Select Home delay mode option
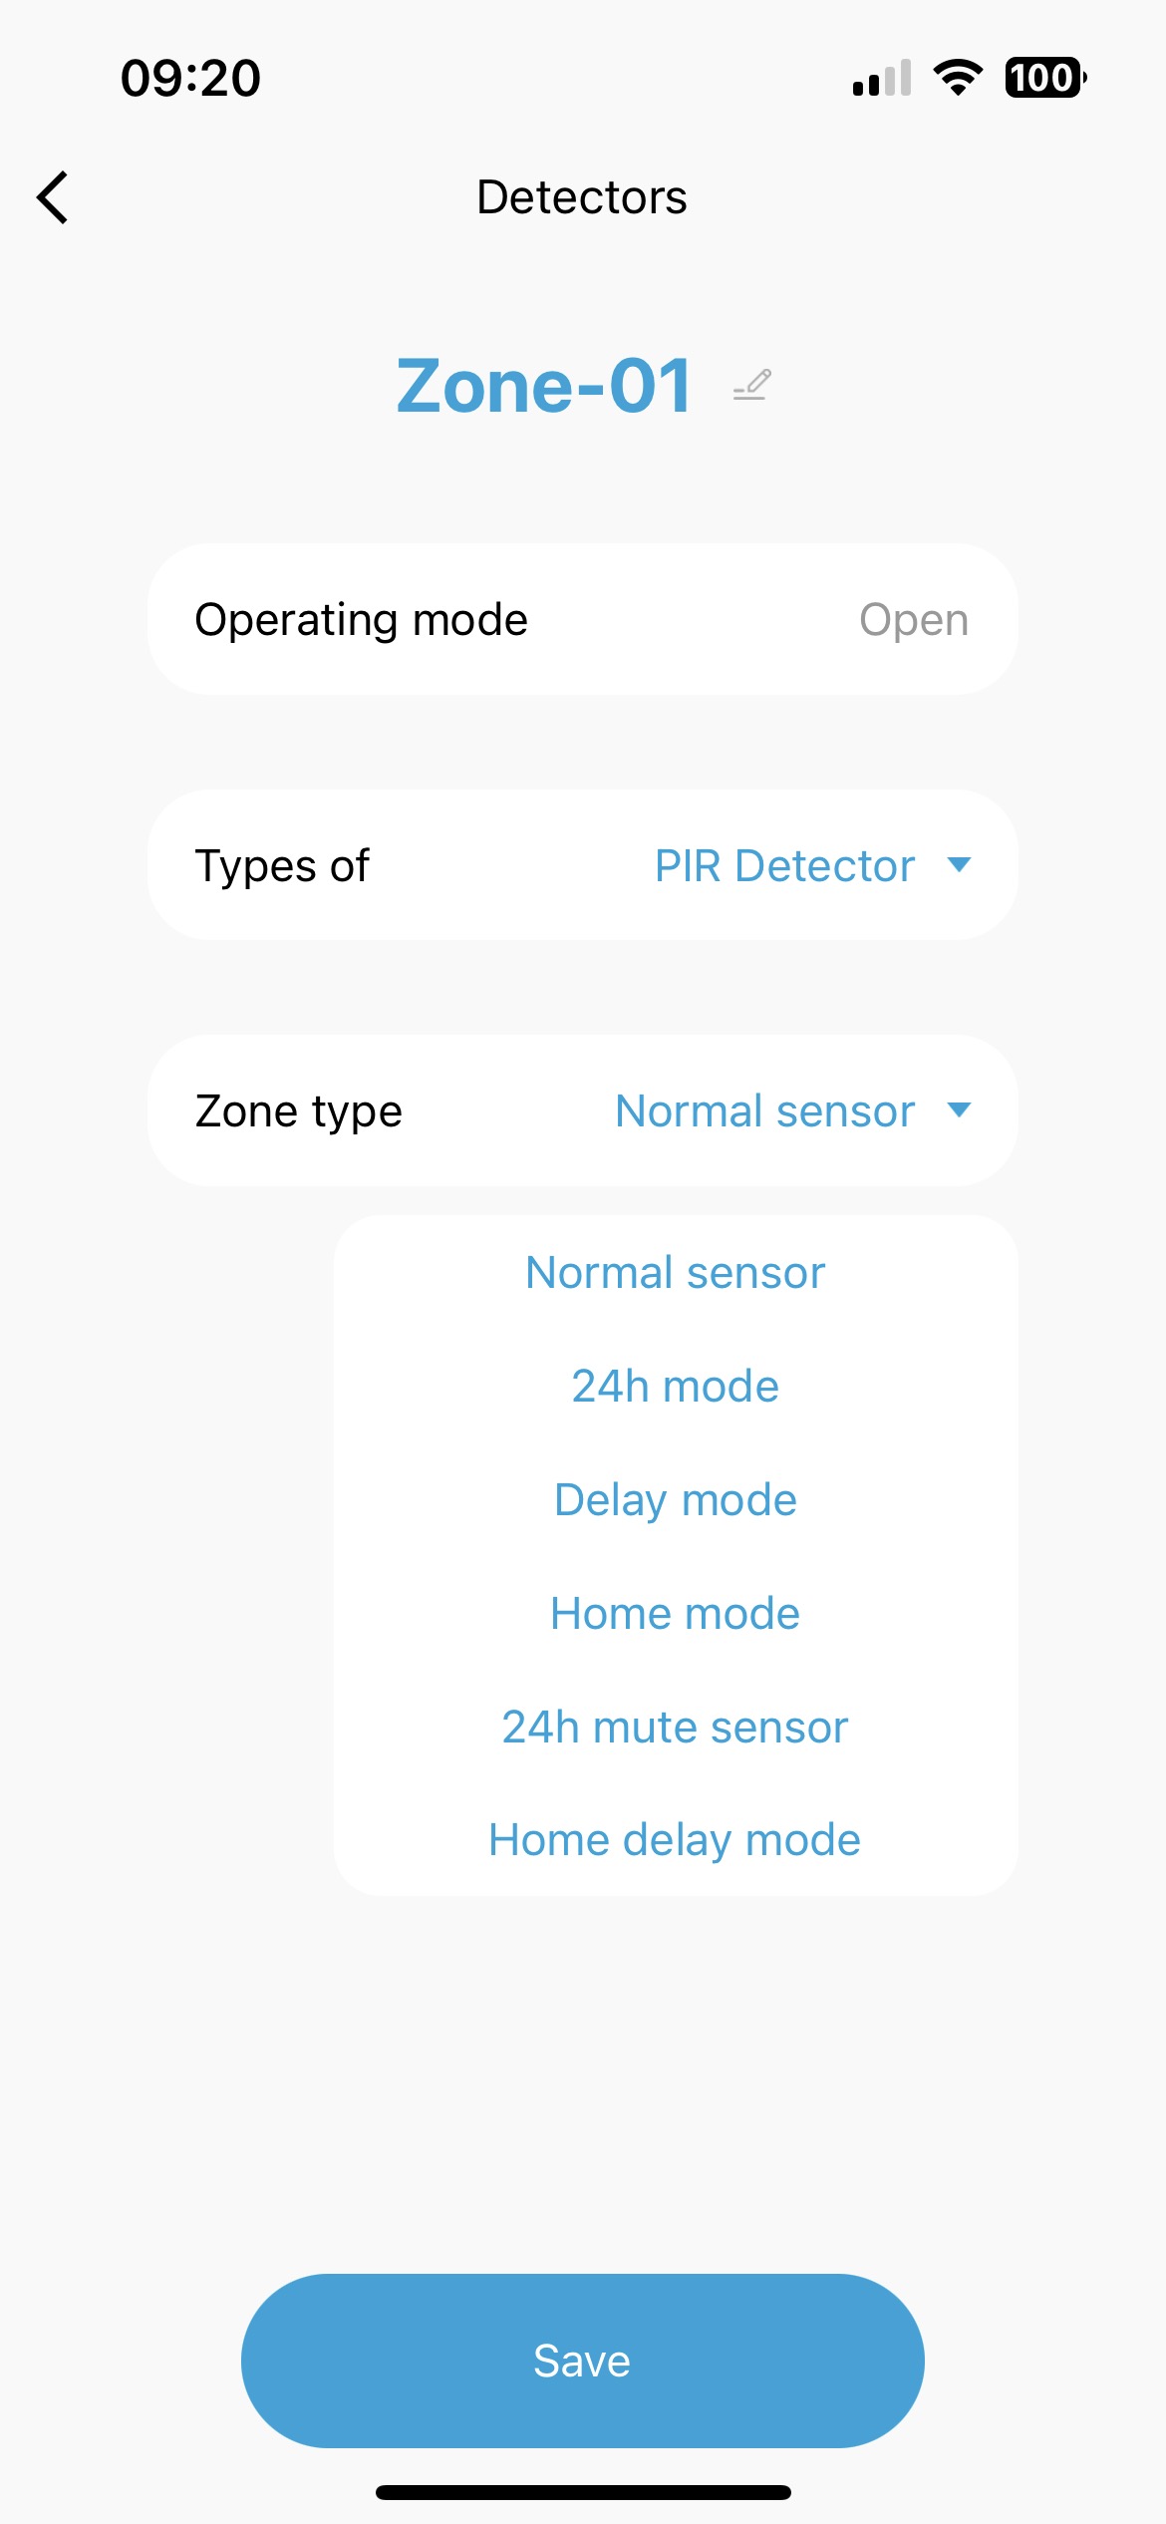Image resolution: width=1166 pixels, height=2524 pixels. (676, 1840)
